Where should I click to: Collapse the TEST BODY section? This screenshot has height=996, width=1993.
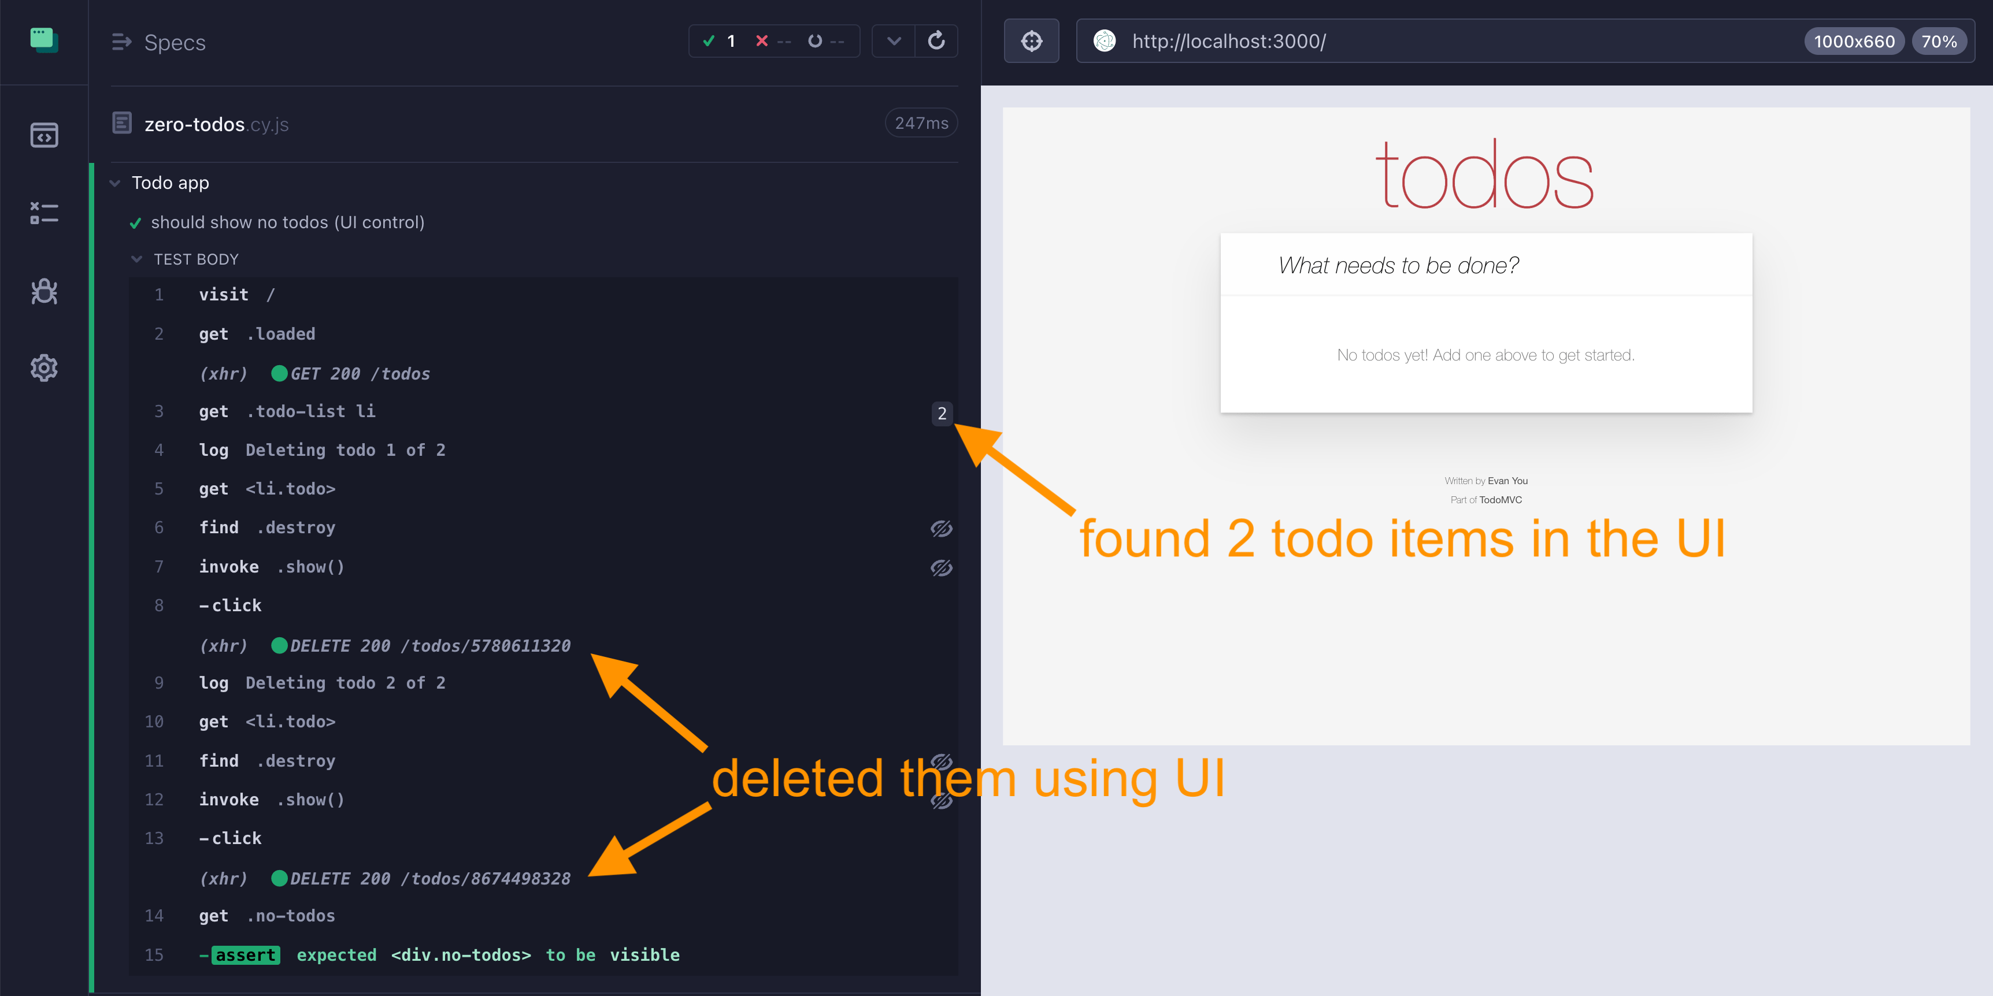[137, 259]
